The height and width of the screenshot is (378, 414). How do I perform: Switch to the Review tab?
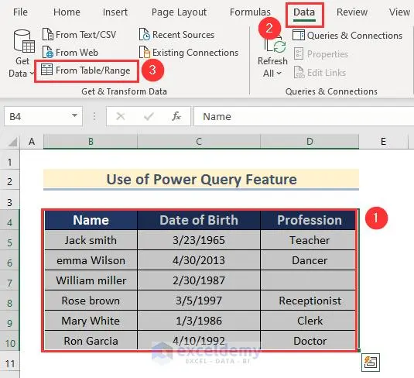pos(352,12)
